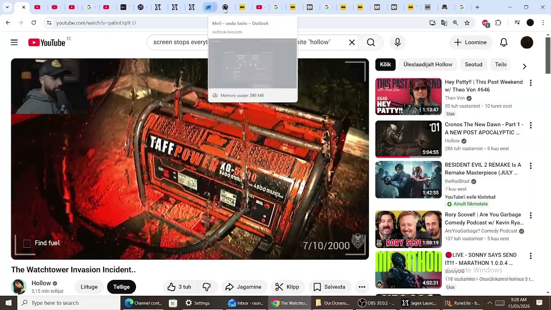
Task: Open Marathon live video's three-dot options
Action: (530, 256)
